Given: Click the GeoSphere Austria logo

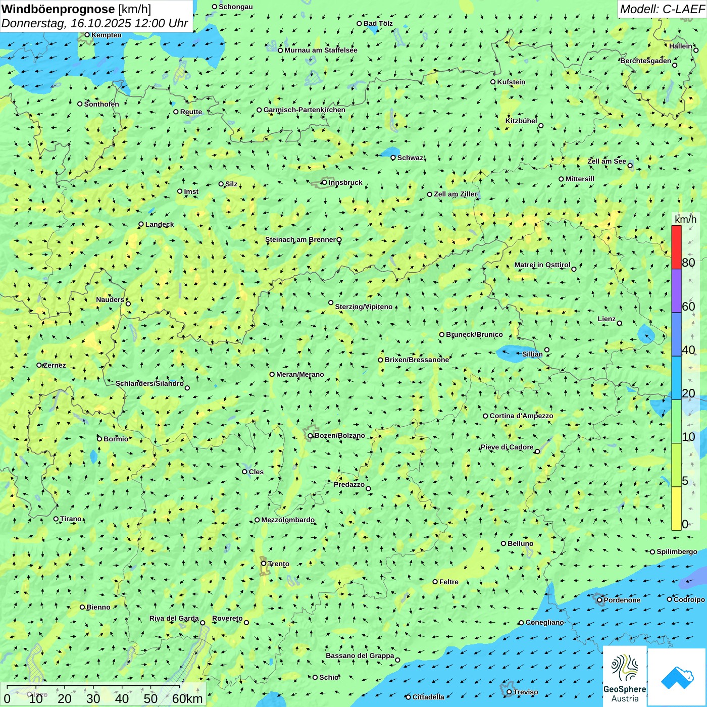Looking at the screenshot, I should pos(625,677).
